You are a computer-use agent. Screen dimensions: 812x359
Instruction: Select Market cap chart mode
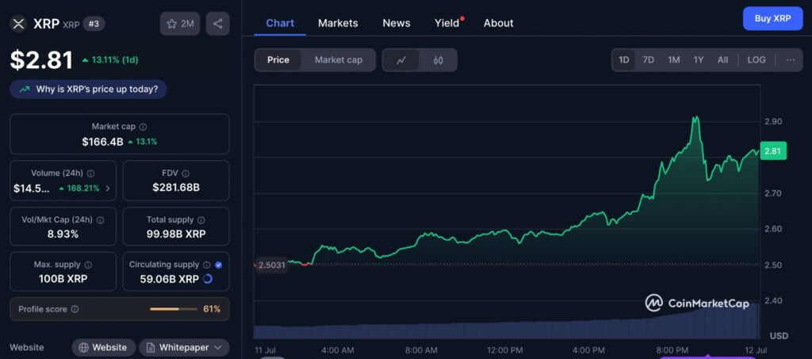point(339,60)
